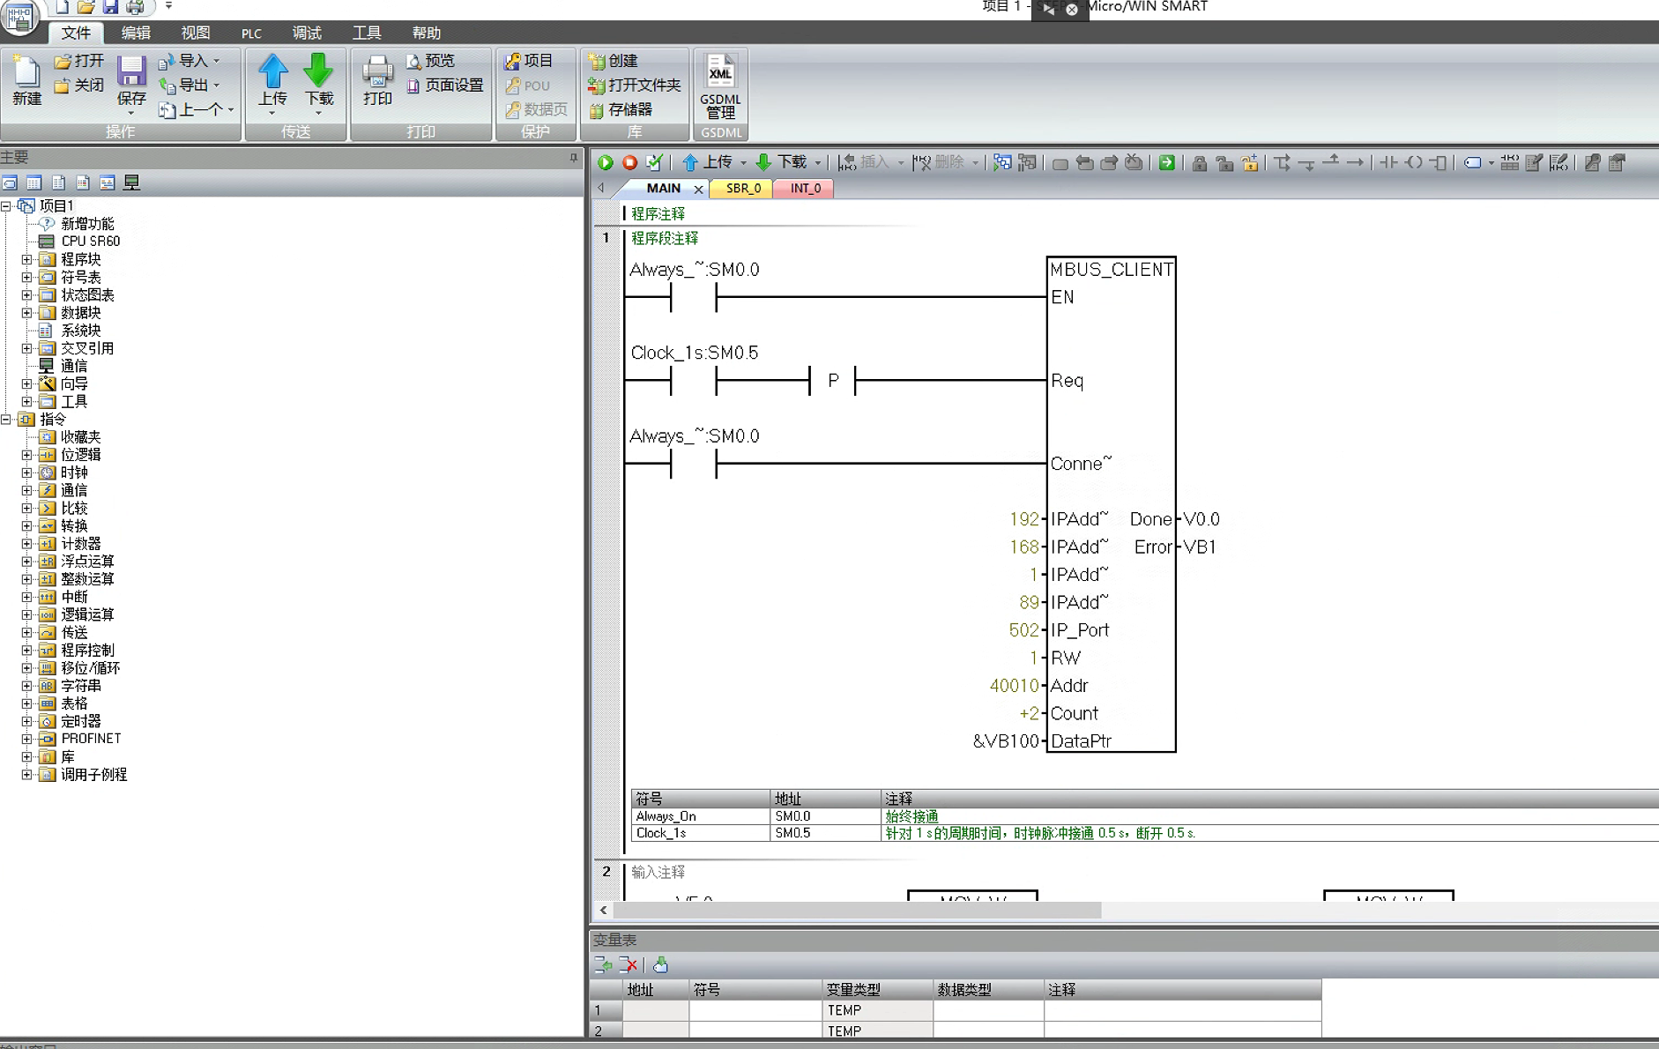Viewport: 1659px width, 1049px height.
Task: Click quick-access print icon
Action: pos(135,7)
